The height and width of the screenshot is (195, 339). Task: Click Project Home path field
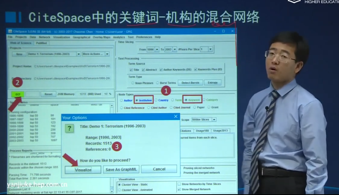72,66
